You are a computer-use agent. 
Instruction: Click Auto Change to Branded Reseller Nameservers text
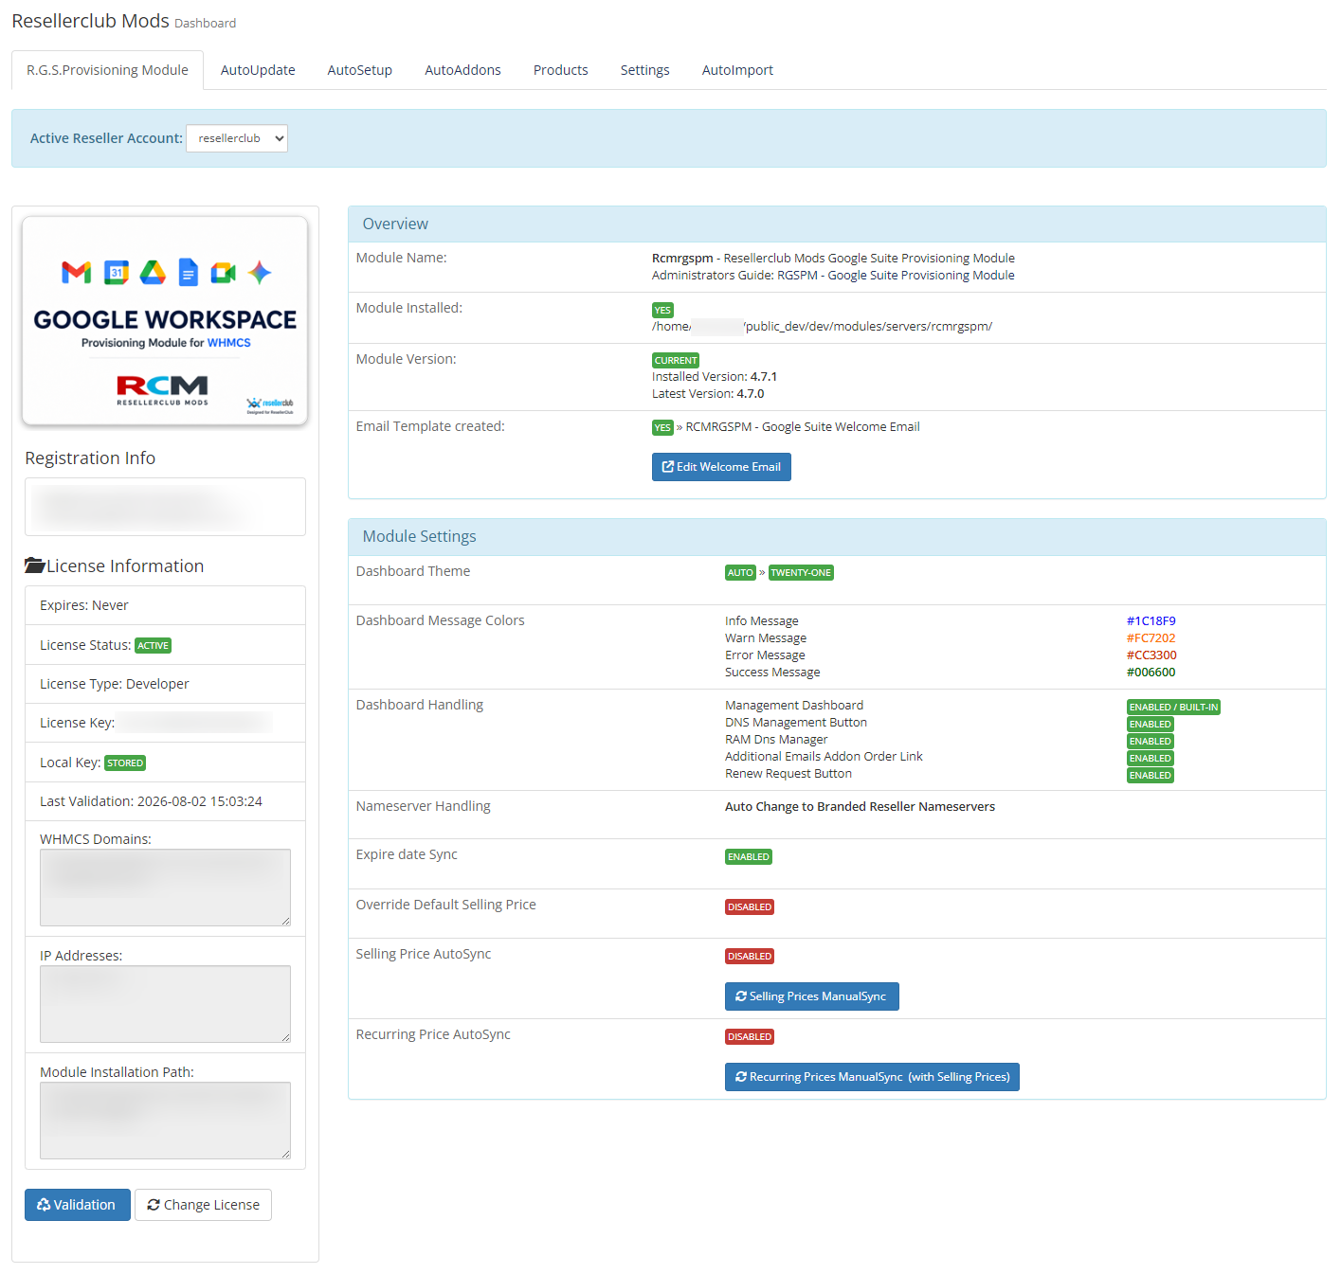pos(860,807)
